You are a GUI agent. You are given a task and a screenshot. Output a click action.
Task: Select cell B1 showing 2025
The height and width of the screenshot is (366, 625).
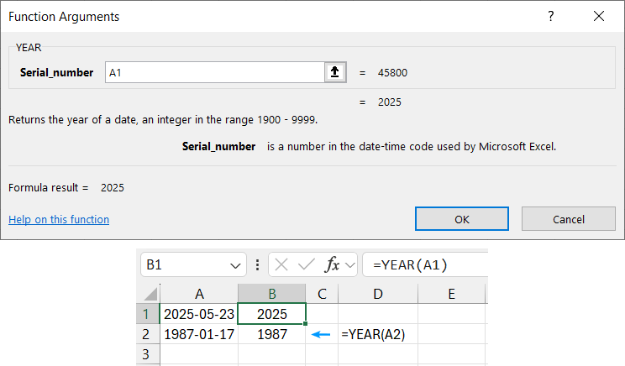coord(272,314)
